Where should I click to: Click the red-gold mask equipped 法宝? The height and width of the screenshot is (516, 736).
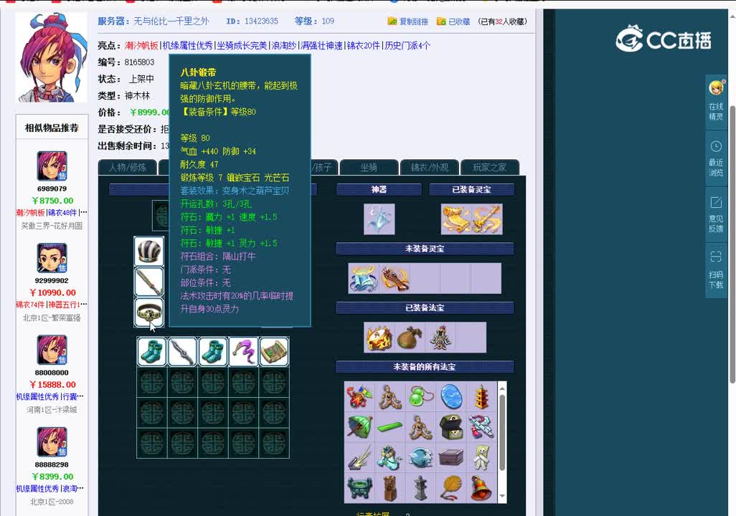tap(379, 338)
